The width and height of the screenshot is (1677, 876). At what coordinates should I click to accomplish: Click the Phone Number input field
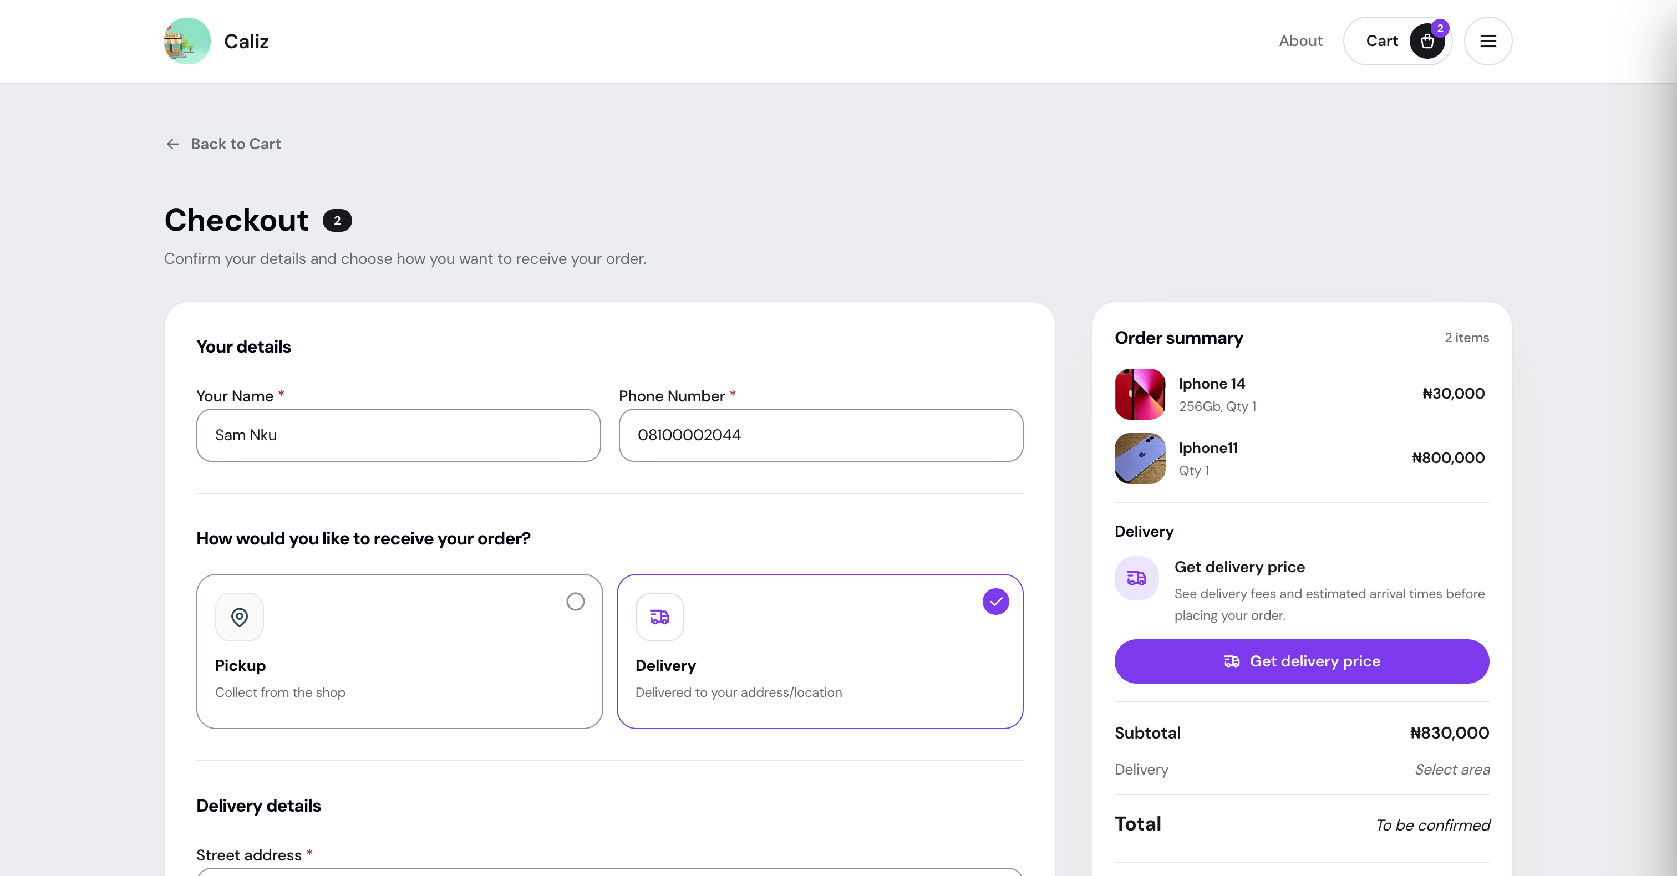[820, 435]
